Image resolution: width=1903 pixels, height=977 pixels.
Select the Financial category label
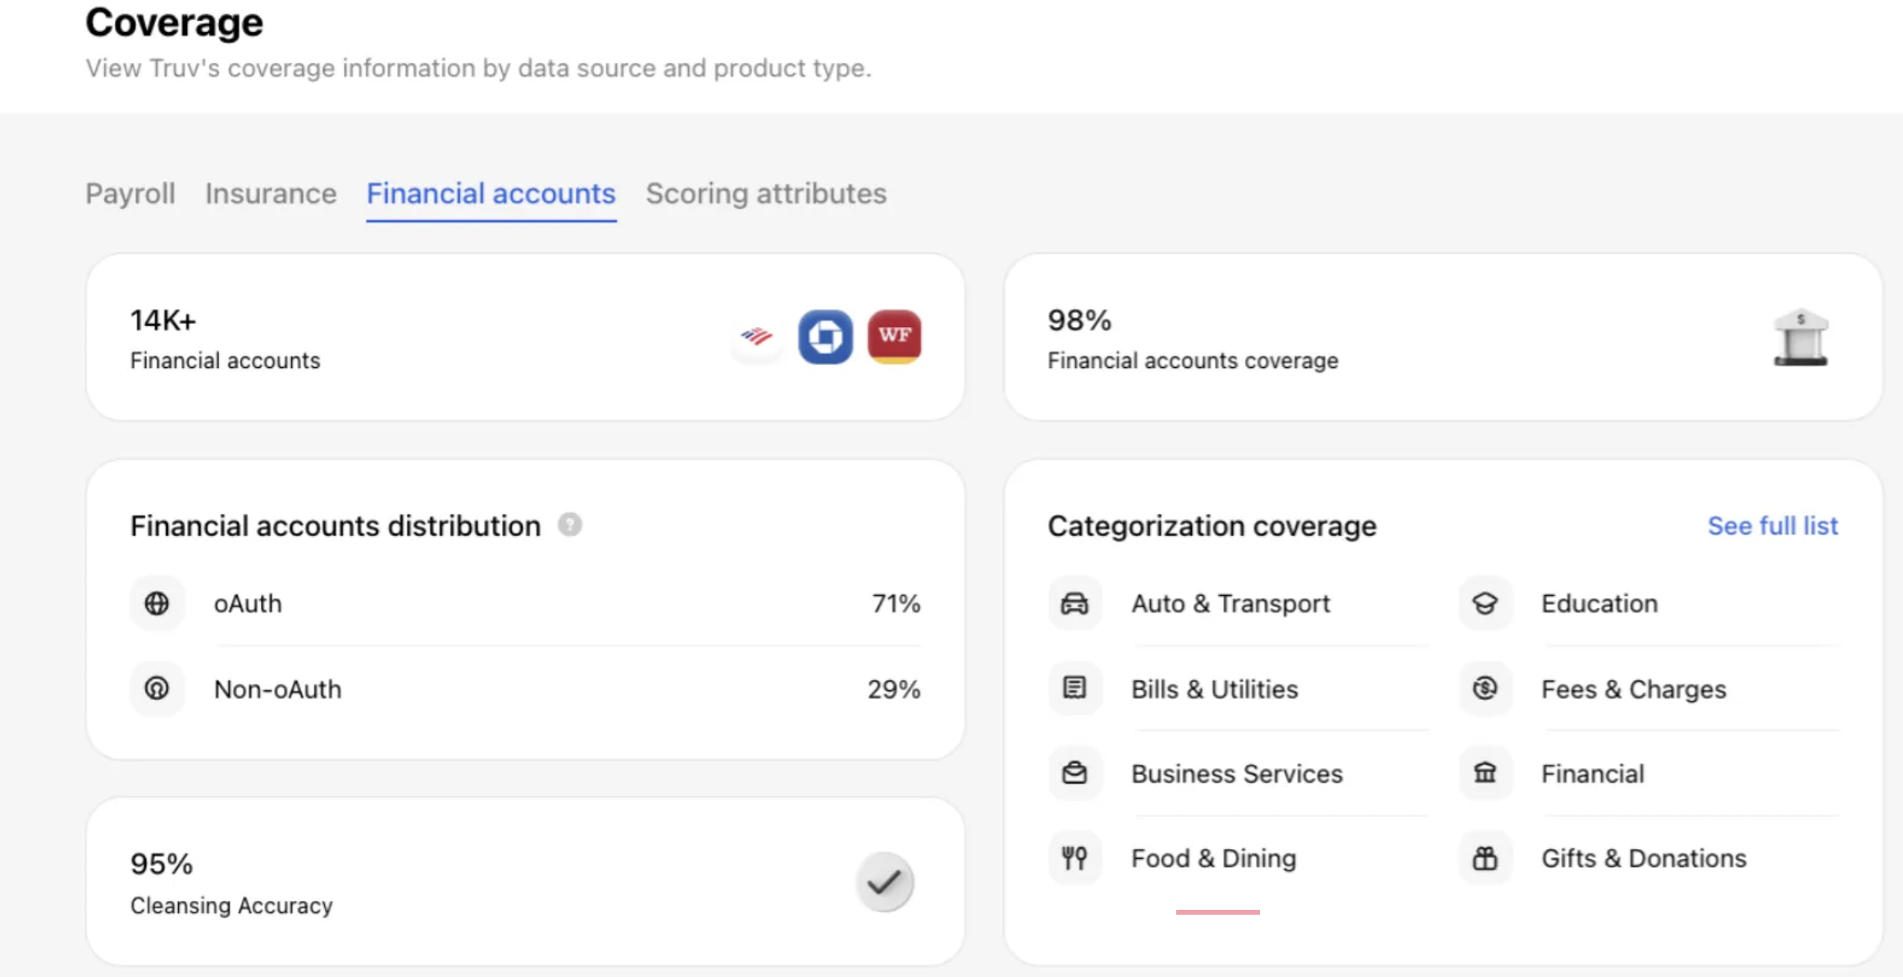pyautogui.click(x=1593, y=774)
